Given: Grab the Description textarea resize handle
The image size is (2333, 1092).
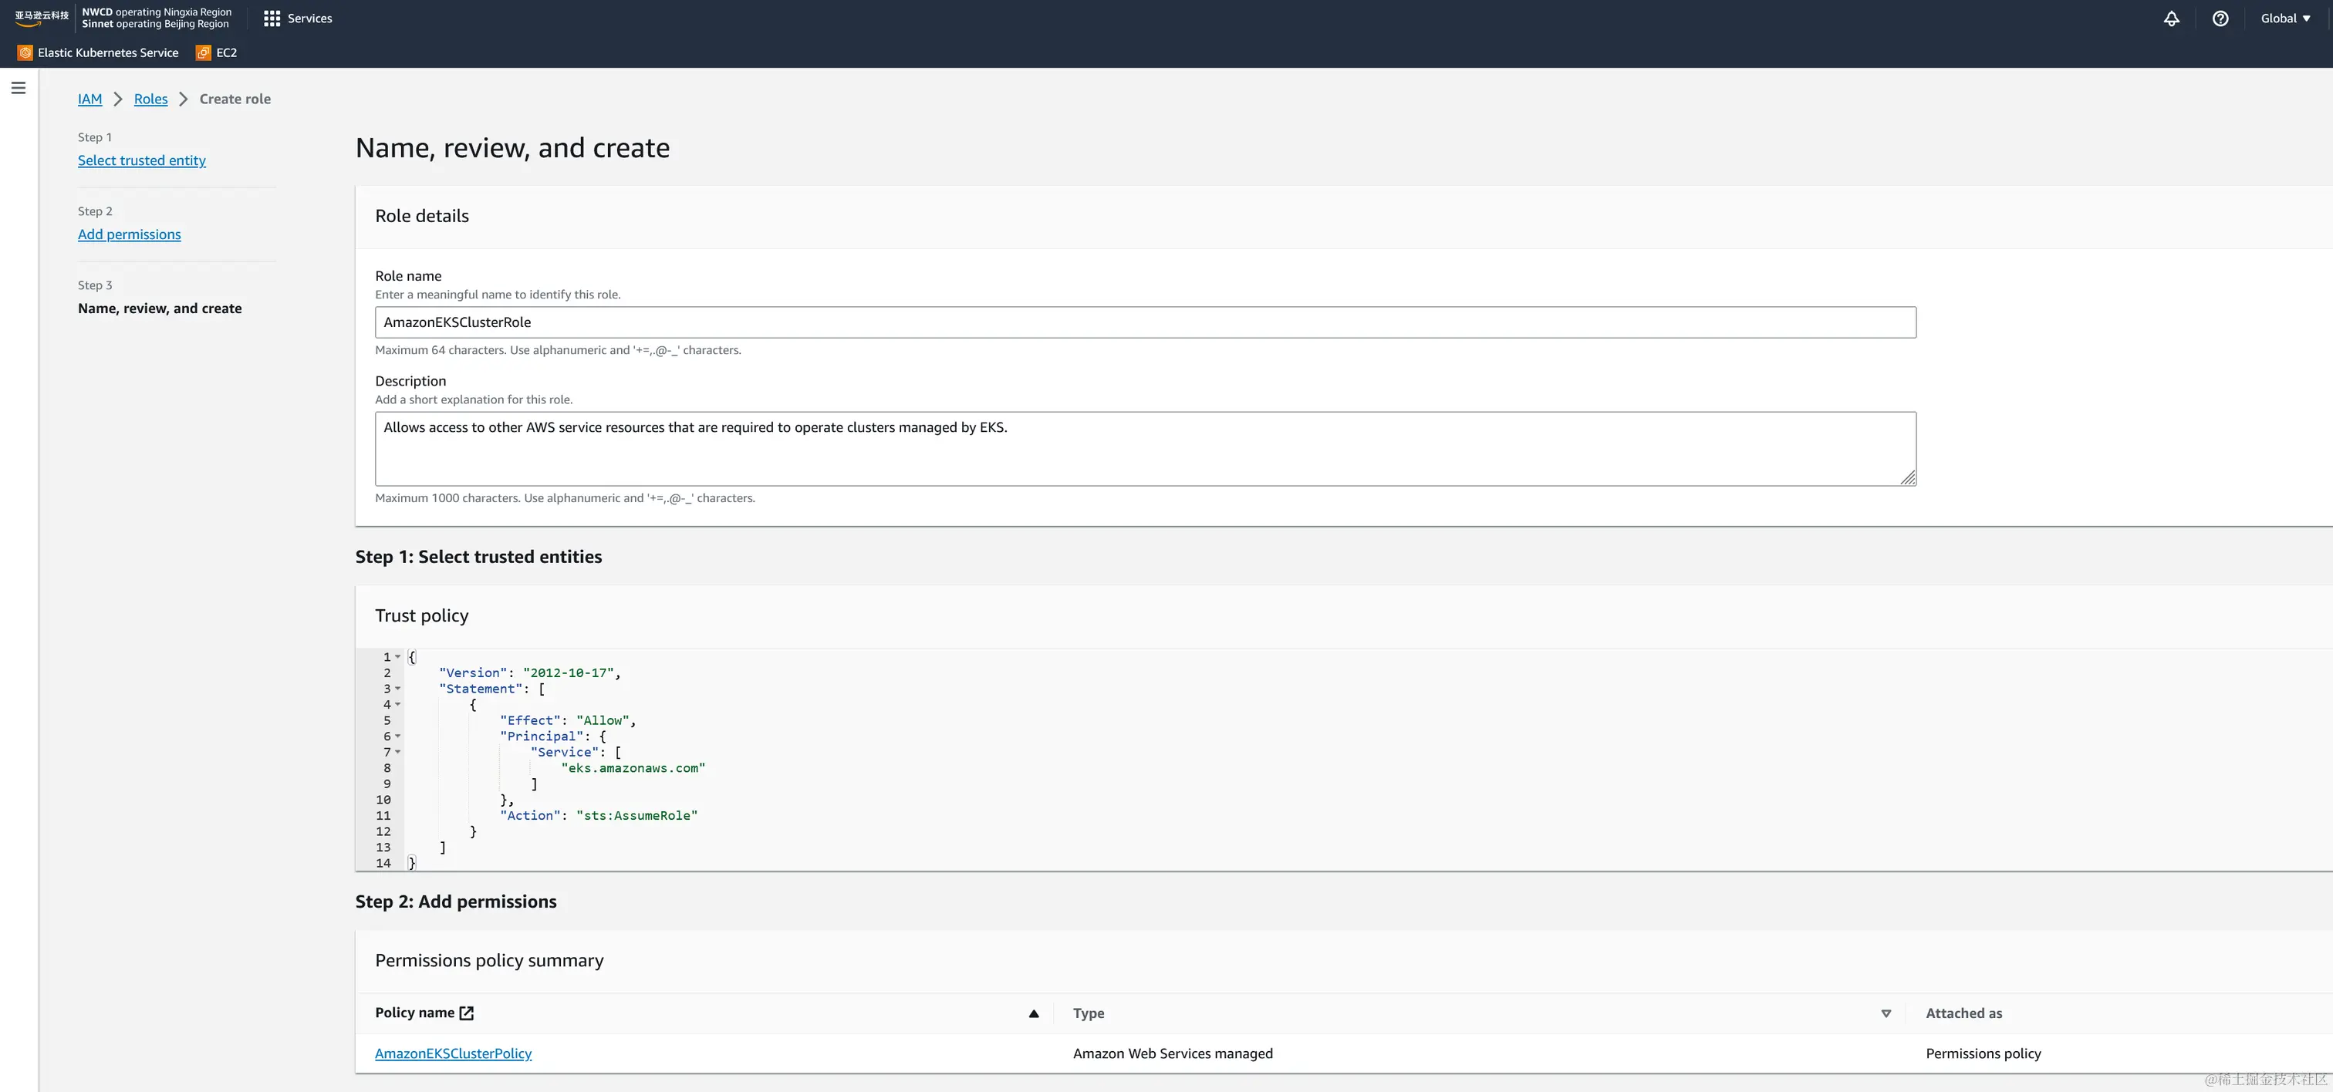Looking at the screenshot, I should (x=1907, y=478).
